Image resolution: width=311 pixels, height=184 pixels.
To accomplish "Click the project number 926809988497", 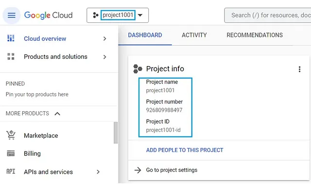I will click(x=164, y=110).
